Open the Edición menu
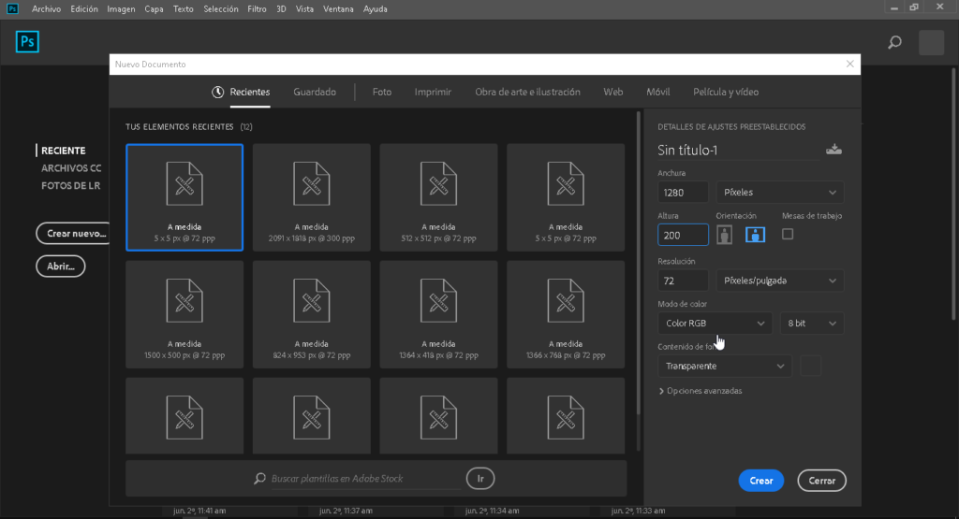This screenshot has height=519, width=959. coord(83,9)
